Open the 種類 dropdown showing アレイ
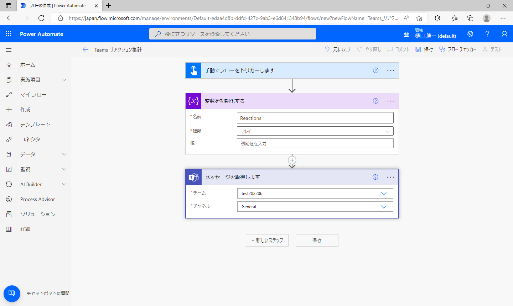The image size is (513, 306). pos(315,131)
